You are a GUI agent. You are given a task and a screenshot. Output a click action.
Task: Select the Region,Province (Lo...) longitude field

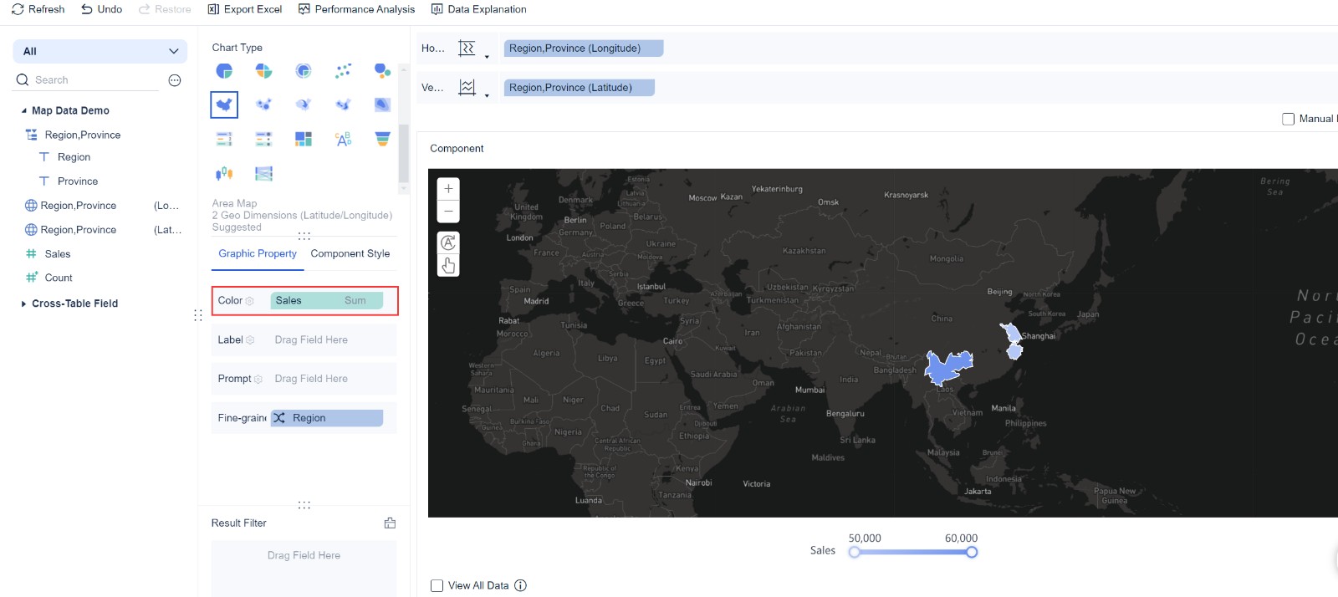coord(102,206)
